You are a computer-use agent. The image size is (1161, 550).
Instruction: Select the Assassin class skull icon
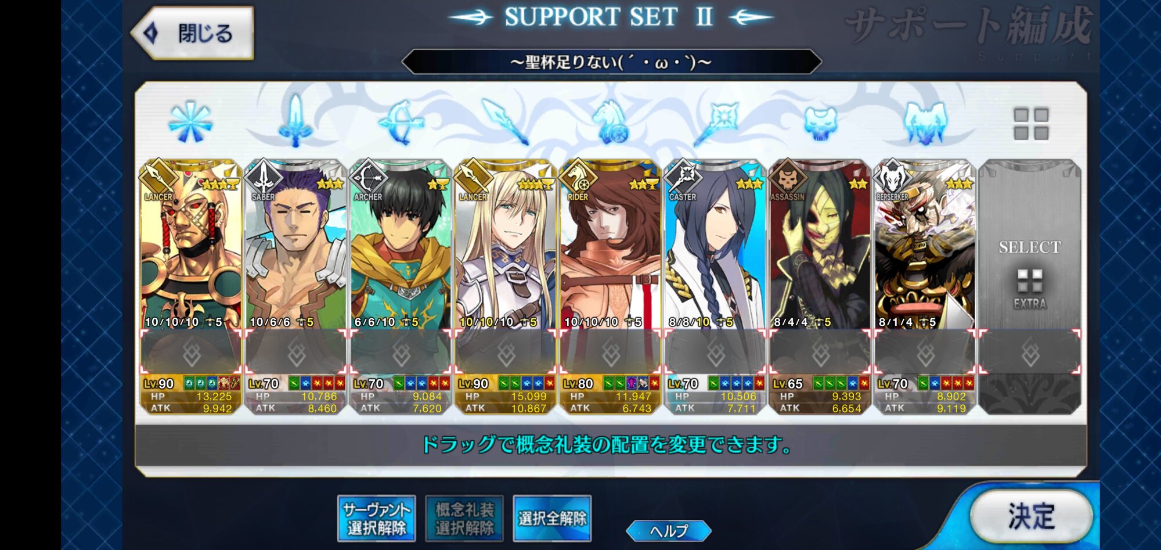[x=820, y=123]
